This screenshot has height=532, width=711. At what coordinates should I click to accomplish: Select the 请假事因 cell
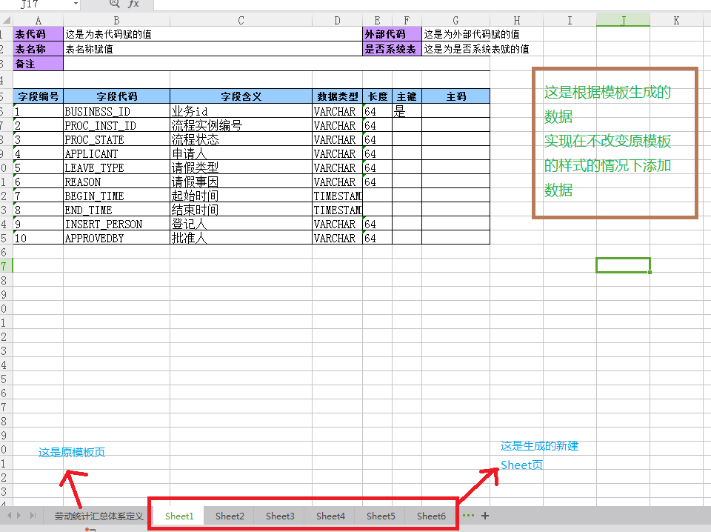pos(241,182)
